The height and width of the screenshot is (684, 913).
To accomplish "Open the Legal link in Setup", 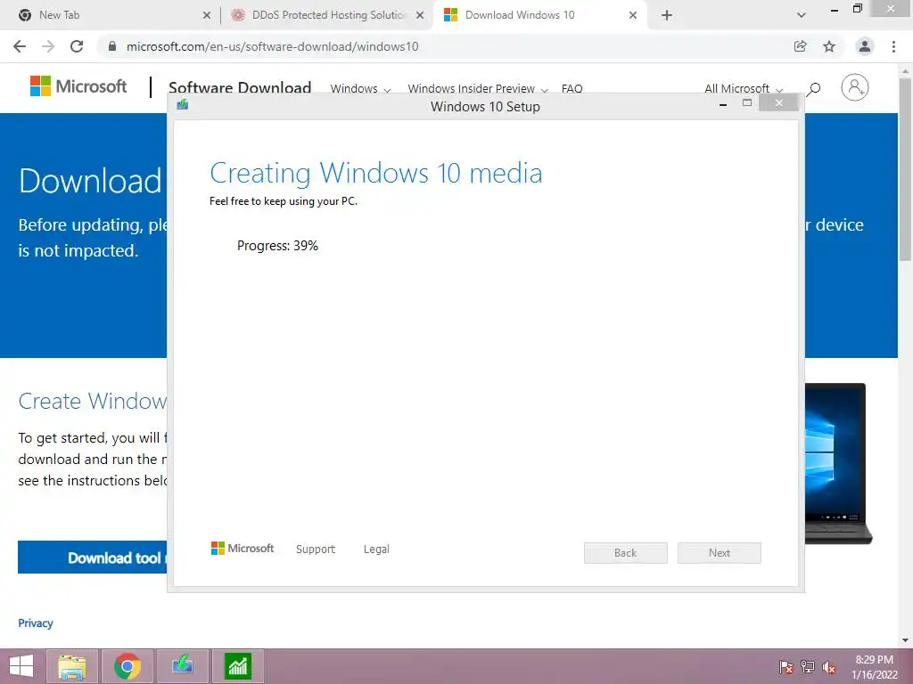I will coord(376,549).
